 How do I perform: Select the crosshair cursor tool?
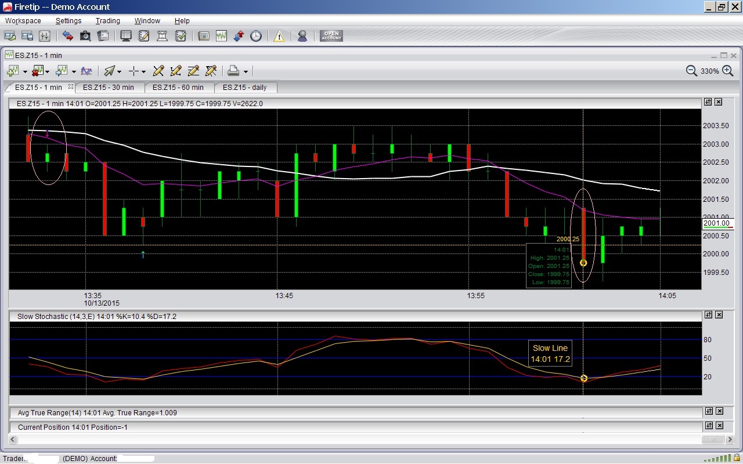click(x=134, y=71)
